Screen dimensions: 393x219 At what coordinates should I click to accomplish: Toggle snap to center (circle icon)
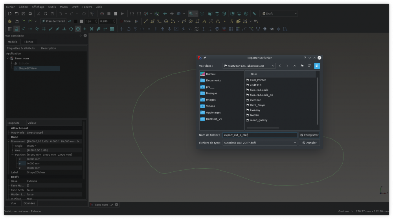[78, 29]
